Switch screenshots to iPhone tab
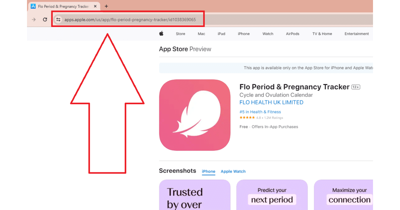This screenshot has width=400, height=210. pos(209,171)
